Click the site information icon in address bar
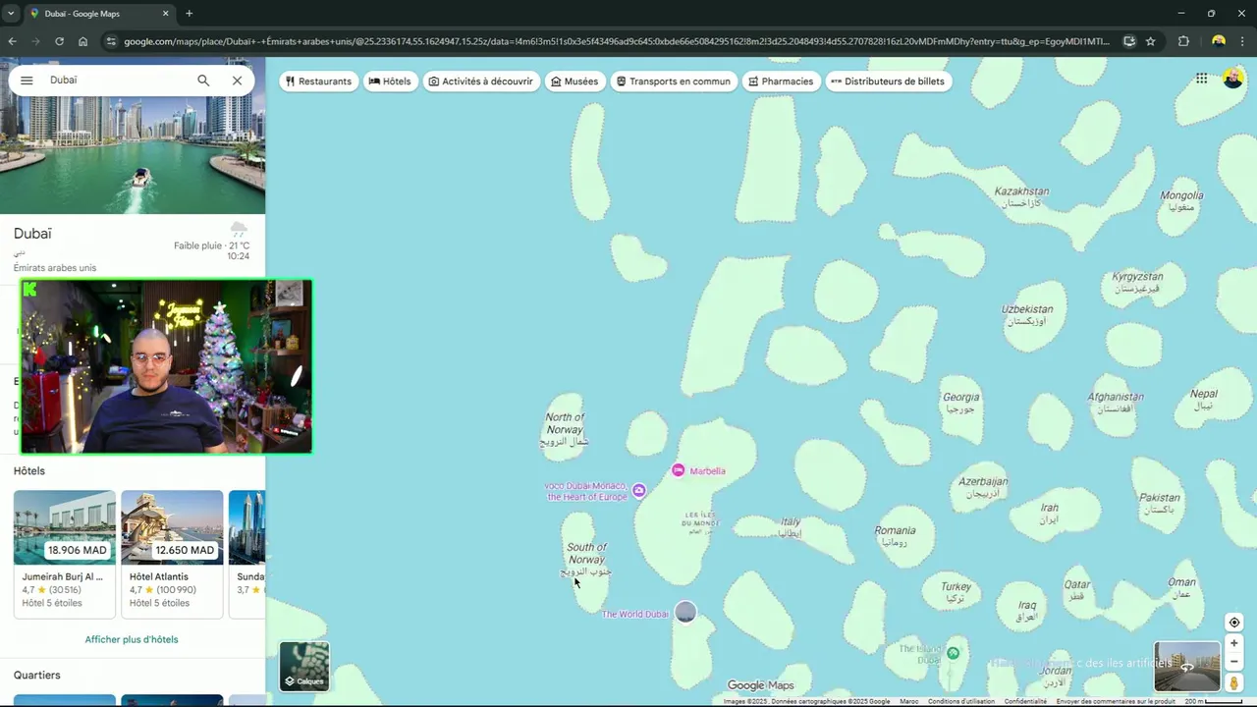The height and width of the screenshot is (707, 1257). [x=111, y=41]
